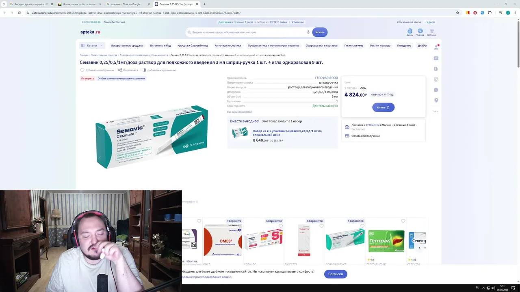This screenshot has height=292, width=520.
Task: Open the Opera extension icon in Chrome toolbar
Action: (x=475, y=13)
